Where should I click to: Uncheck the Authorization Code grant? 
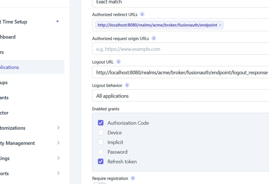(x=101, y=123)
